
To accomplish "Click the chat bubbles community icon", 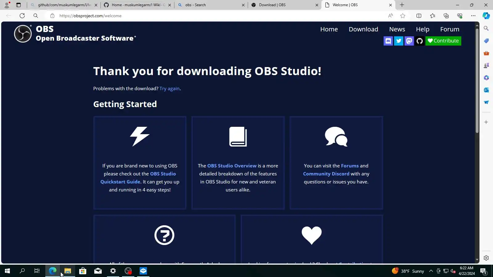I will pos(336,137).
